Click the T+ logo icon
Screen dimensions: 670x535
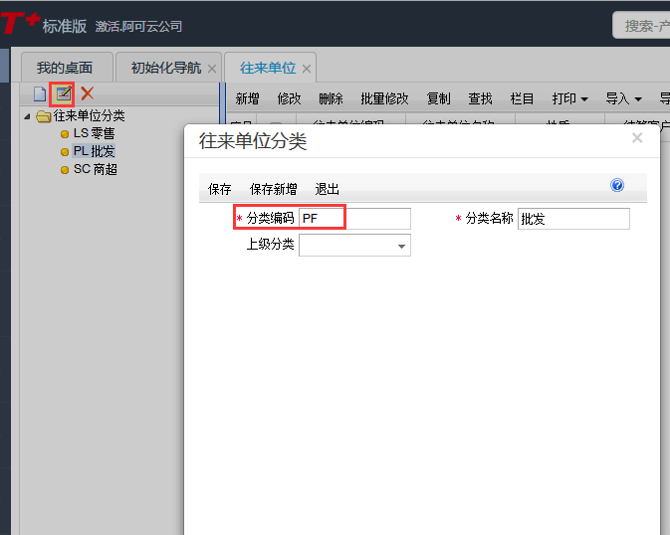pos(18,24)
